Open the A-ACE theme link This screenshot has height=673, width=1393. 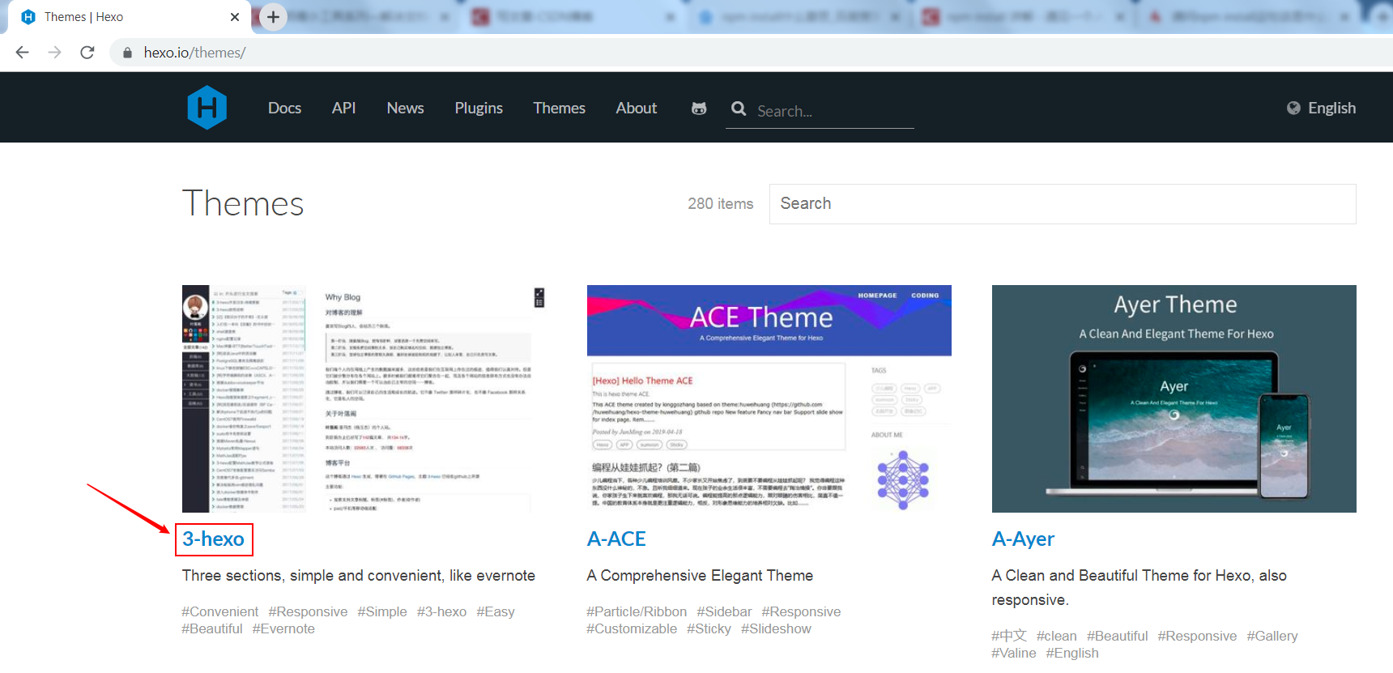tap(616, 539)
